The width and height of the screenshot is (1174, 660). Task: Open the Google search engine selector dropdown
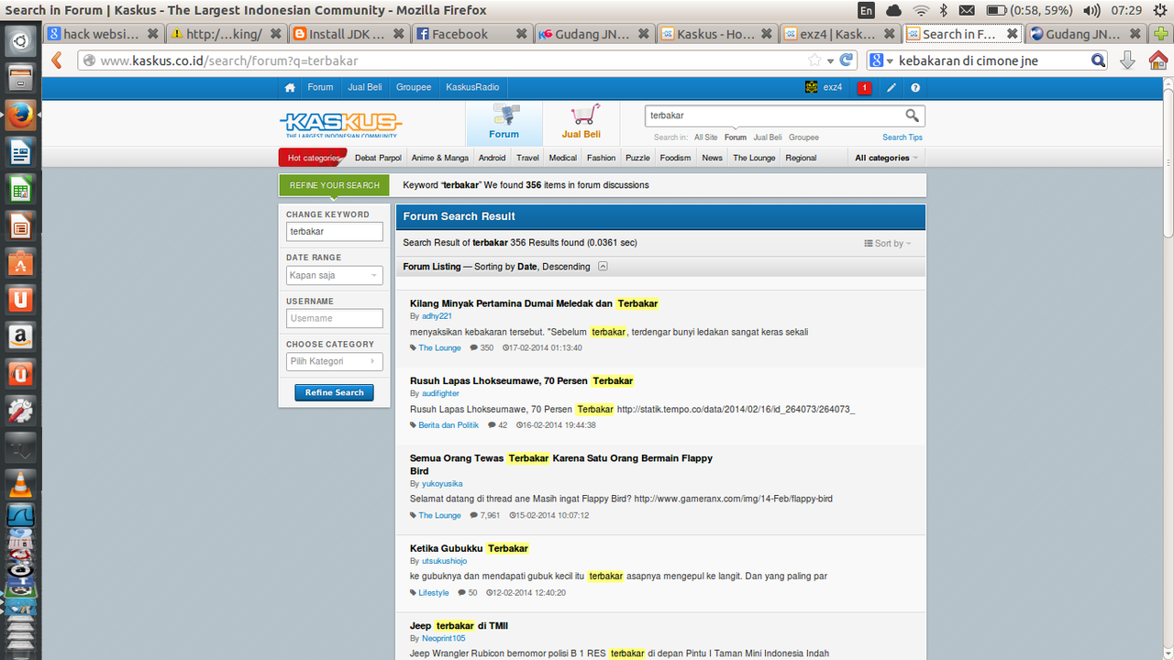point(882,60)
